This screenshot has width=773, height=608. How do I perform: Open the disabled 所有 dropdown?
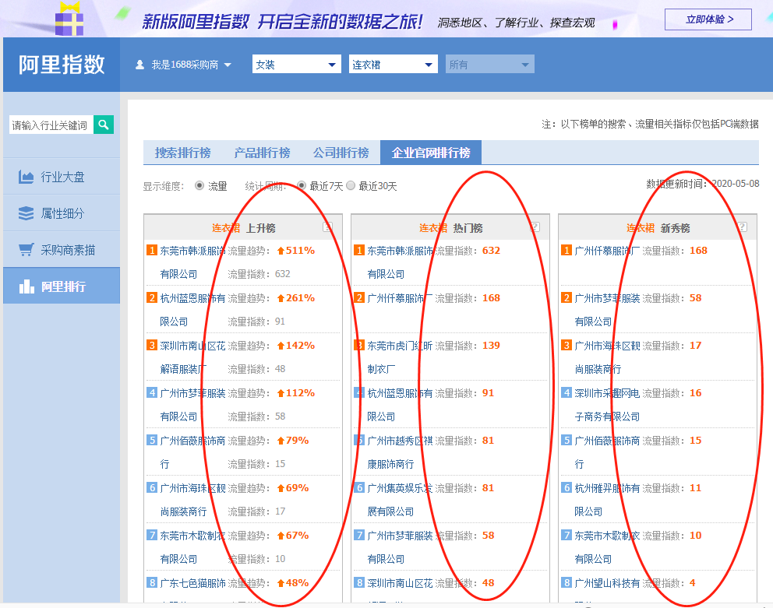(489, 65)
